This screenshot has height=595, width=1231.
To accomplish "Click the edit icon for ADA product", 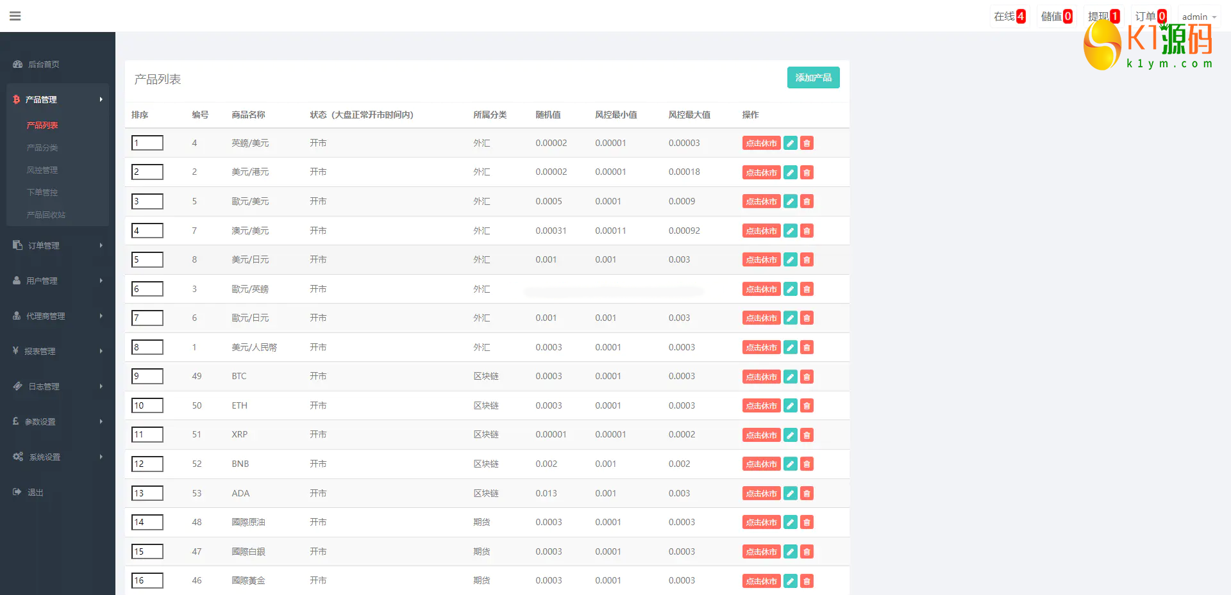I will click(x=791, y=493).
